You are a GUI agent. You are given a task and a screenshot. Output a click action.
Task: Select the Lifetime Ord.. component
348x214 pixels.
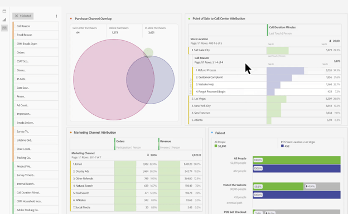click(x=36, y=140)
